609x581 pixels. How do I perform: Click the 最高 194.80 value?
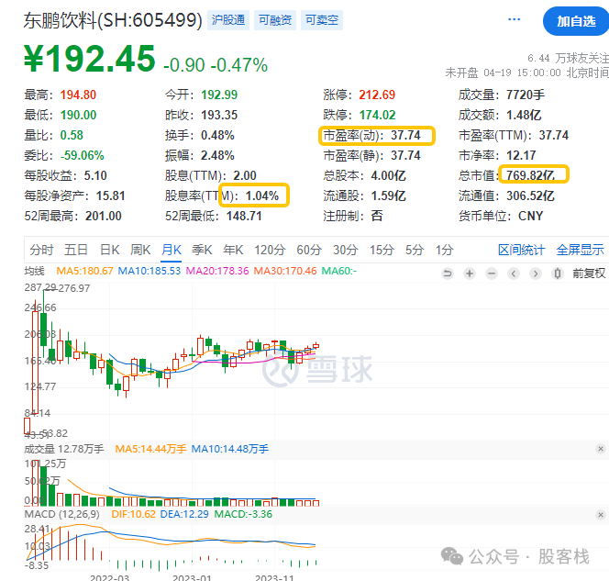[78, 95]
